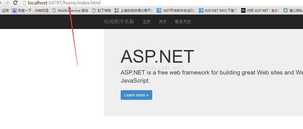
Task: Go to 主页 in navbar
Action: point(147,22)
